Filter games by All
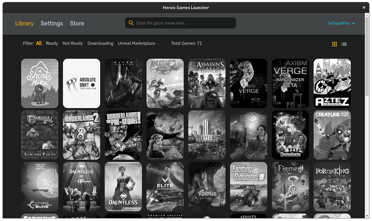The height and width of the screenshot is (221, 372). (39, 43)
